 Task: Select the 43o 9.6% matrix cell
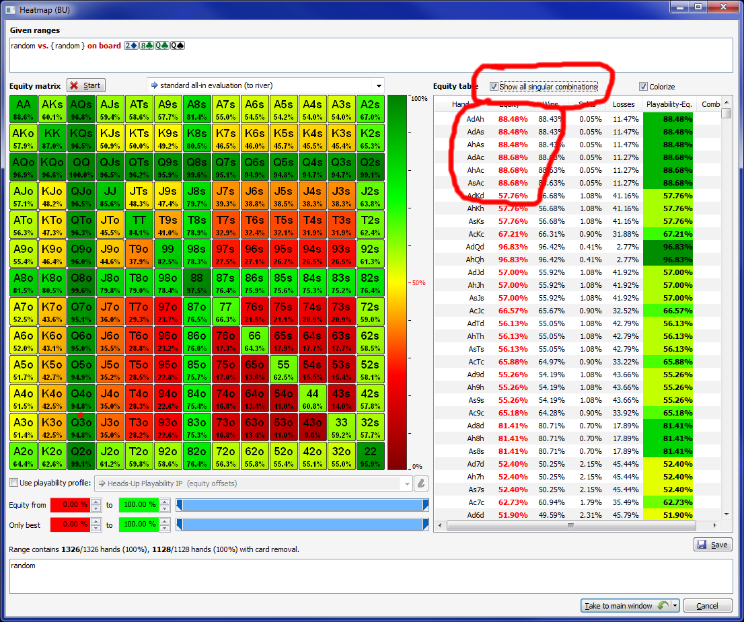pos(312,428)
